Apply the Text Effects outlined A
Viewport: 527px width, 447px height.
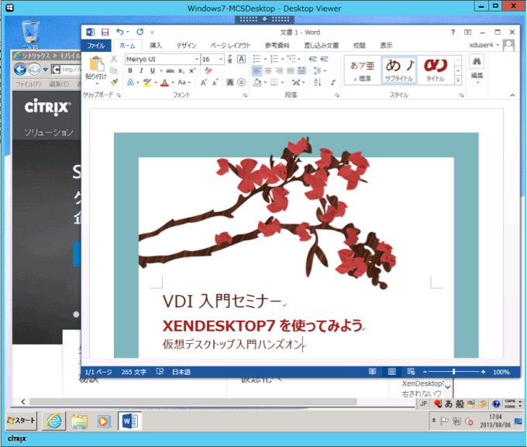(130, 82)
